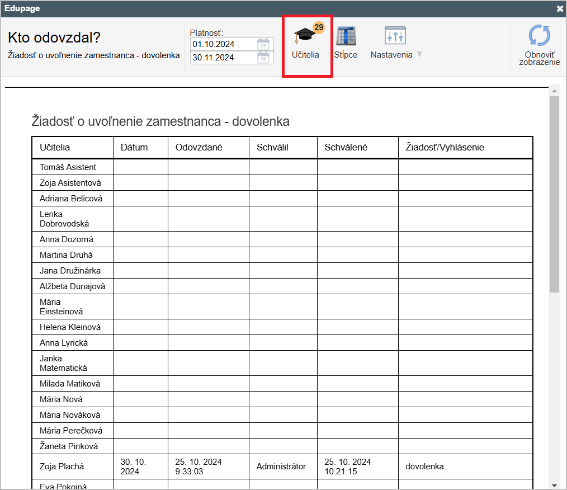Click the Dátum column header
The width and height of the screenshot is (567, 490).
(x=134, y=148)
